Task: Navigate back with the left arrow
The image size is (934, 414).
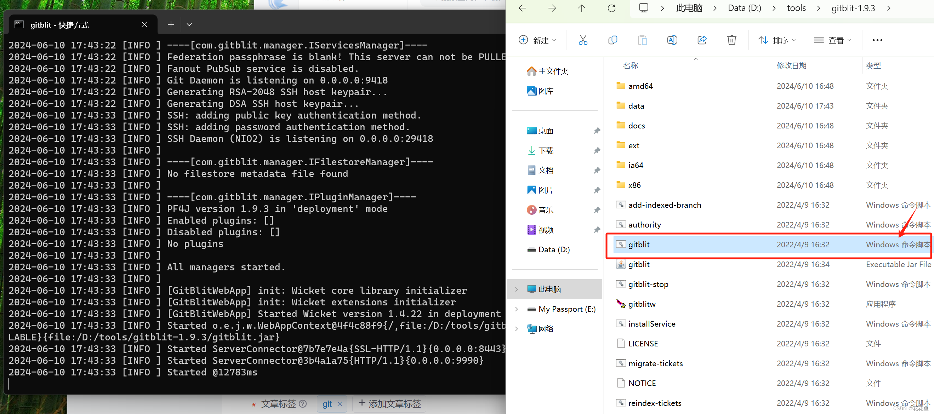Action: pyautogui.click(x=523, y=8)
